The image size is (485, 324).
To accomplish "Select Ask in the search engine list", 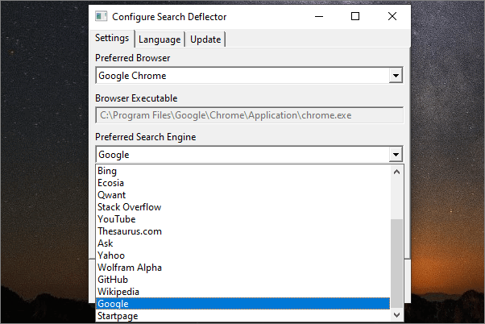I will click(242, 243).
